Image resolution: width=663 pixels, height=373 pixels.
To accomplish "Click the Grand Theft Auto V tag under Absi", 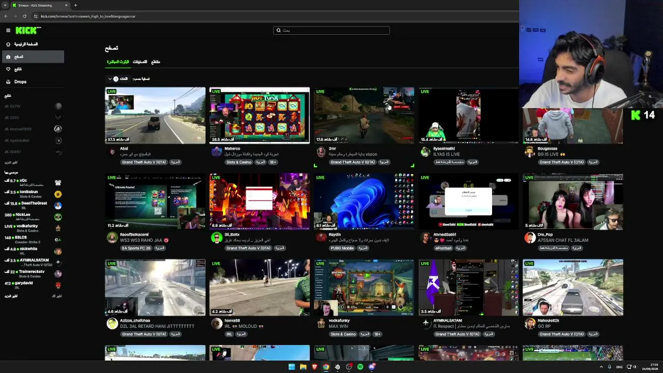I will [144, 162].
